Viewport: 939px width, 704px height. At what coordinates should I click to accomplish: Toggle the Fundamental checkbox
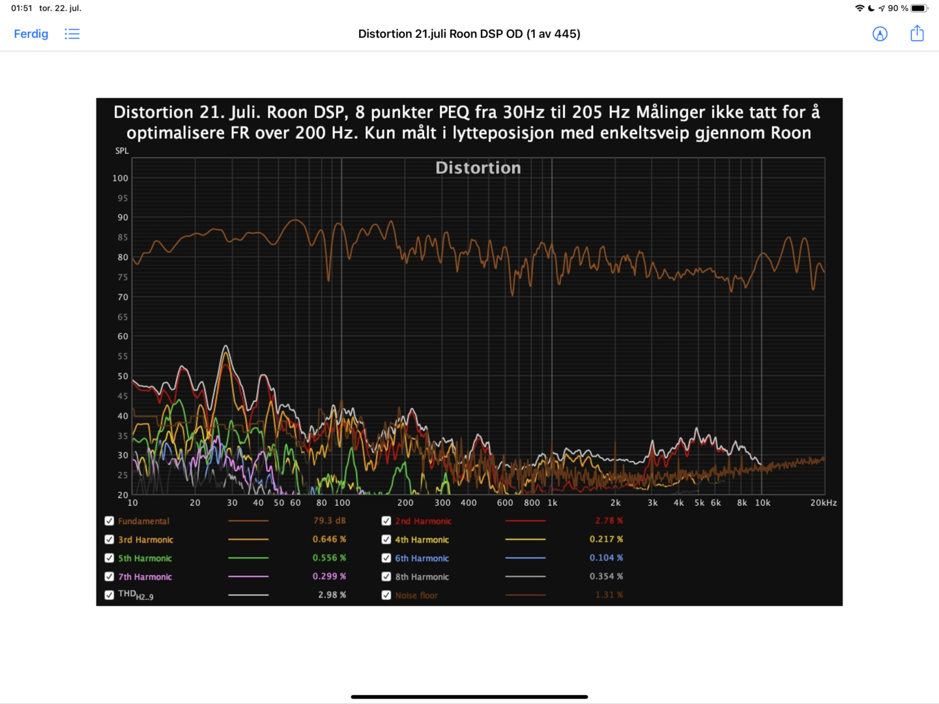pyautogui.click(x=109, y=521)
